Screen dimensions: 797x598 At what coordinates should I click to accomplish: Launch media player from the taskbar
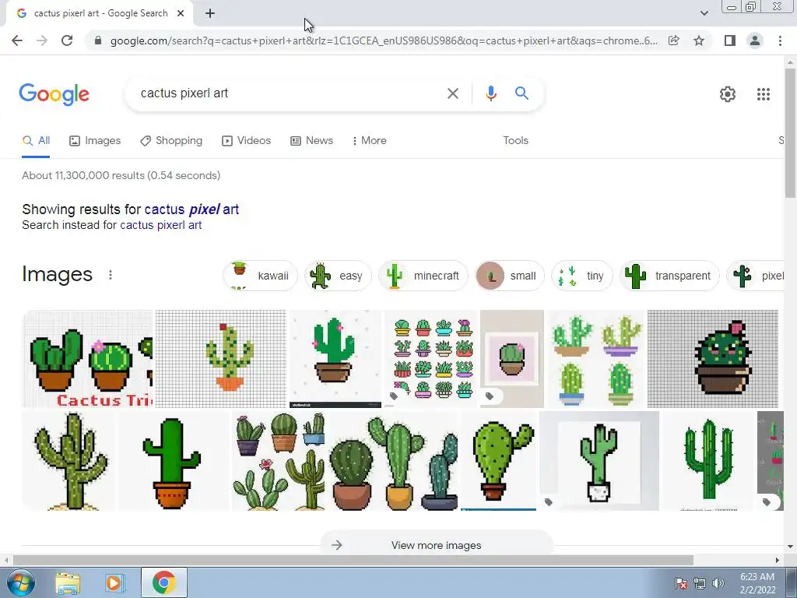(x=114, y=582)
